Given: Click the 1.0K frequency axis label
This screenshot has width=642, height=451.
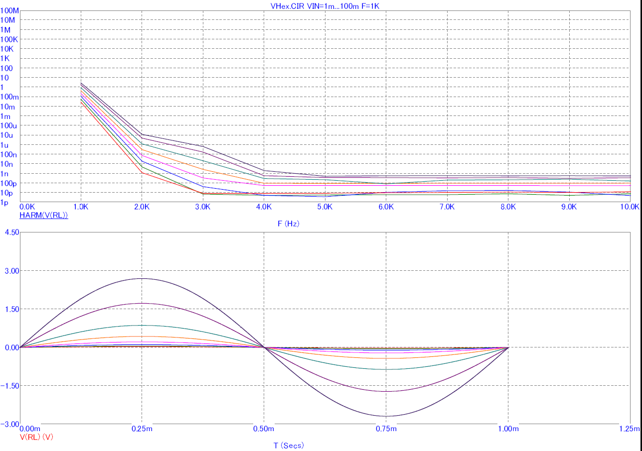Looking at the screenshot, I should click(x=81, y=206).
